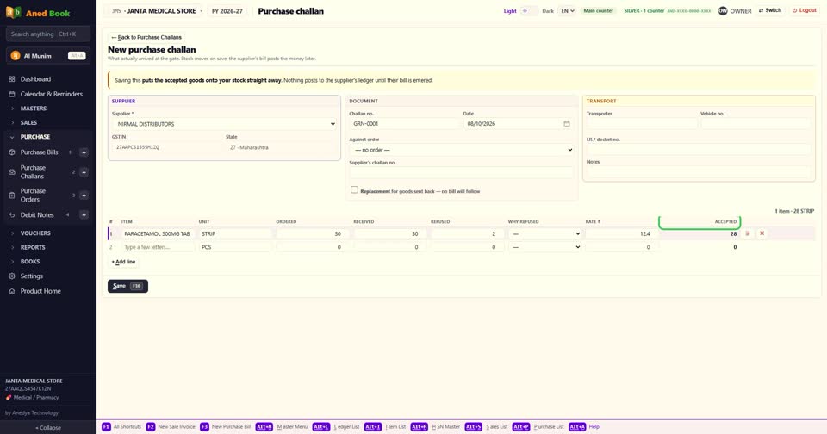
Task: Switch to Dark theme
Action: tap(548, 11)
